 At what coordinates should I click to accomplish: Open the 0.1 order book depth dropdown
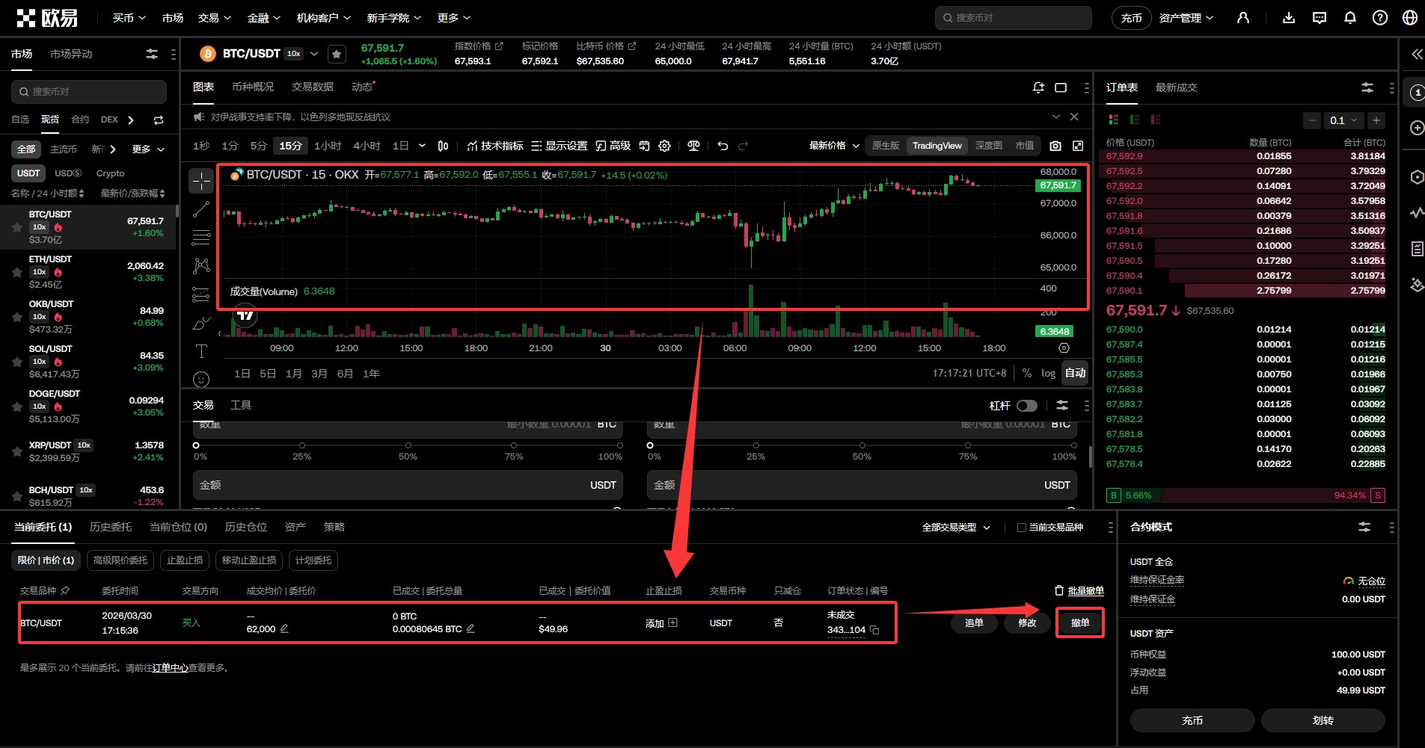(x=1343, y=120)
